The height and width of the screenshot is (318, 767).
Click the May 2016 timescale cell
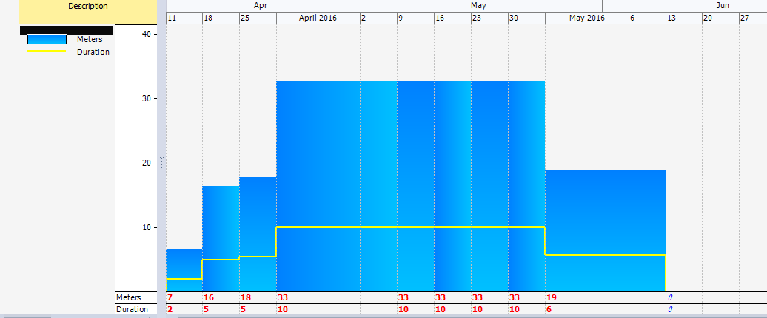[586, 18]
